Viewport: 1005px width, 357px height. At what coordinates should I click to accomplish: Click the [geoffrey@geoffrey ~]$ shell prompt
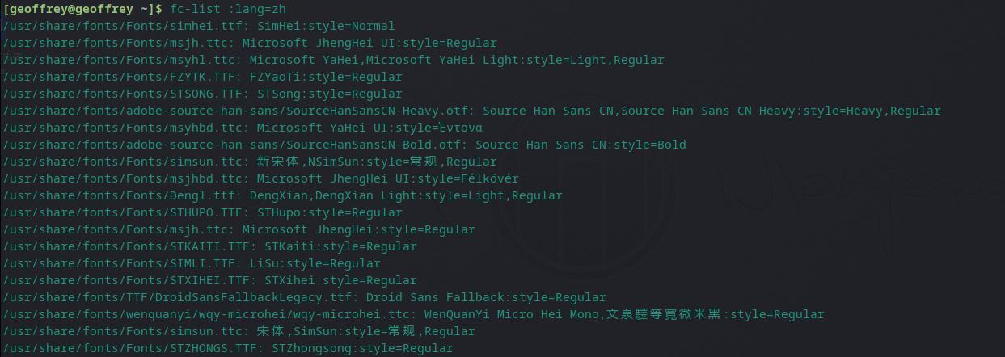point(82,9)
